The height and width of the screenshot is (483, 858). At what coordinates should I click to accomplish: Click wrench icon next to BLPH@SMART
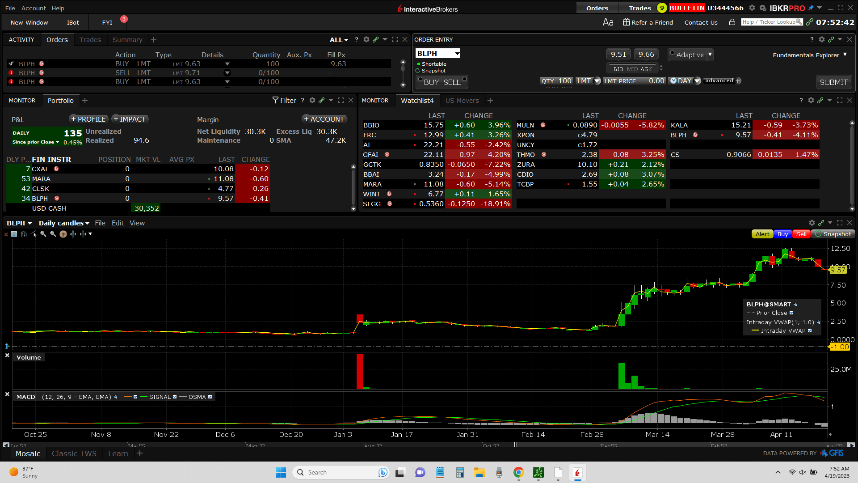[x=795, y=305]
